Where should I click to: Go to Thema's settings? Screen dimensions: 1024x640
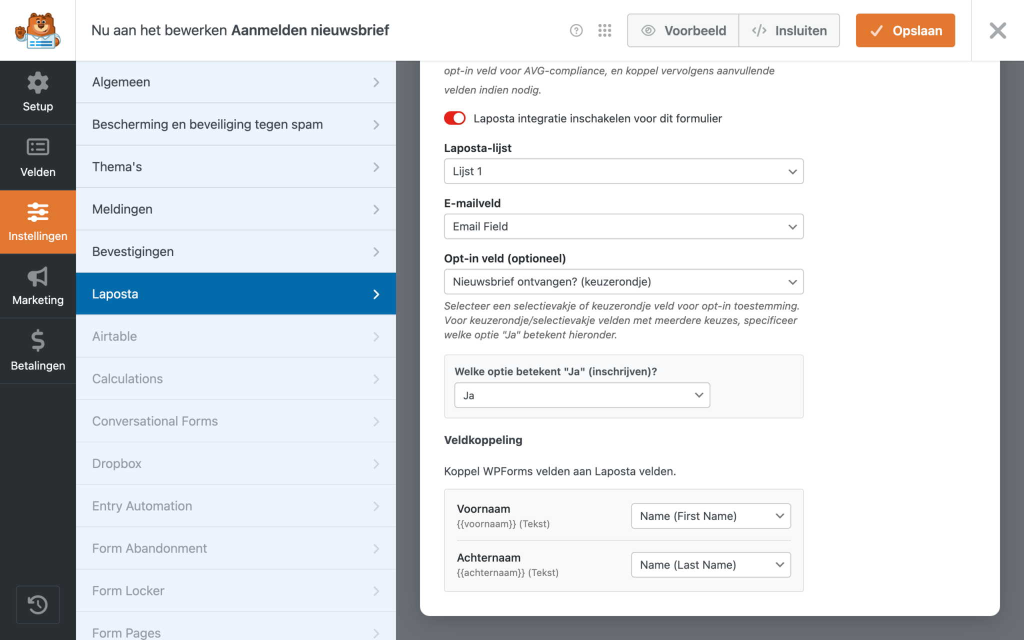(x=236, y=167)
